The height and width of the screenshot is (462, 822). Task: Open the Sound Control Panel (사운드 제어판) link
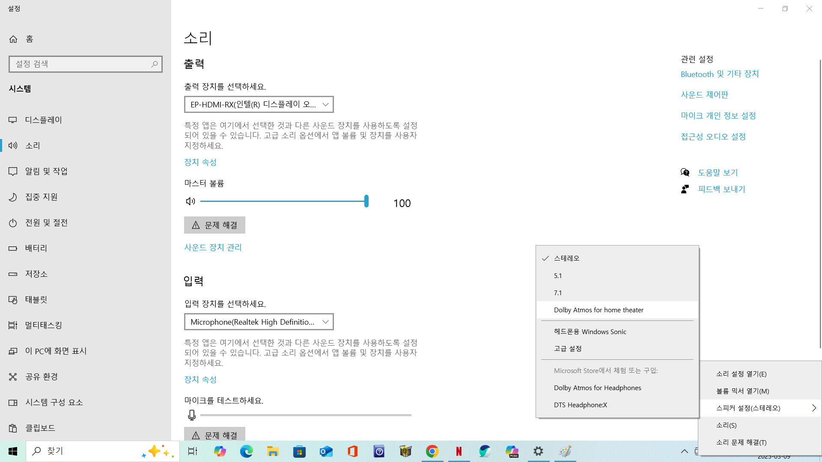point(704,95)
